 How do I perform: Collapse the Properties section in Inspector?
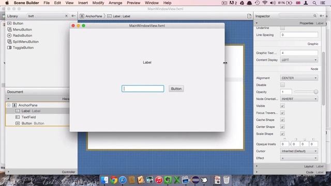(257, 23)
